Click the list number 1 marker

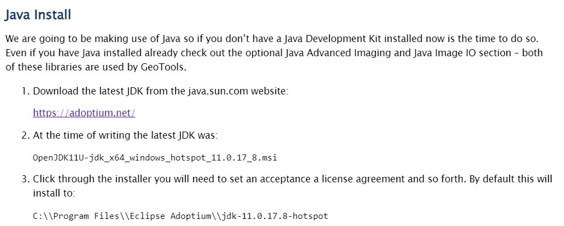pyautogui.click(x=25, y=90)
